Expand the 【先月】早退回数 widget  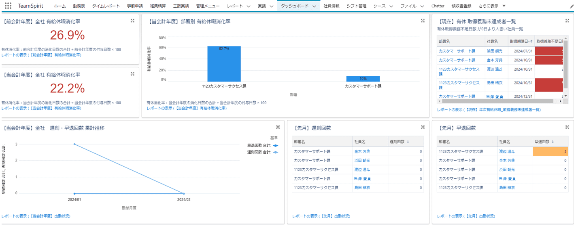(x=567, y=127)
